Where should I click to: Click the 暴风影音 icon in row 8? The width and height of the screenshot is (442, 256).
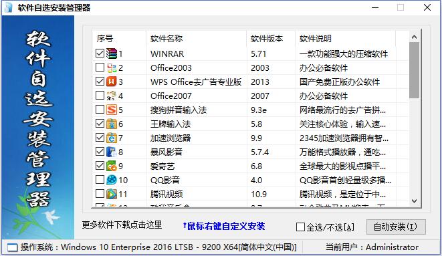(x=112, y=152)
